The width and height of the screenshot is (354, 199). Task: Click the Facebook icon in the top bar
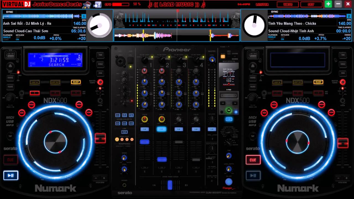97,4
